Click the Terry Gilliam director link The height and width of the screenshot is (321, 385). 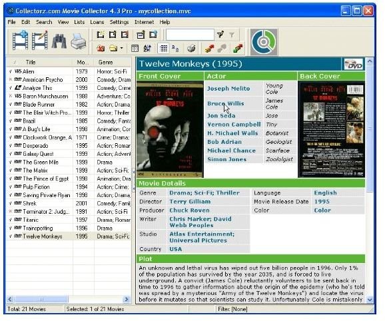190,202
